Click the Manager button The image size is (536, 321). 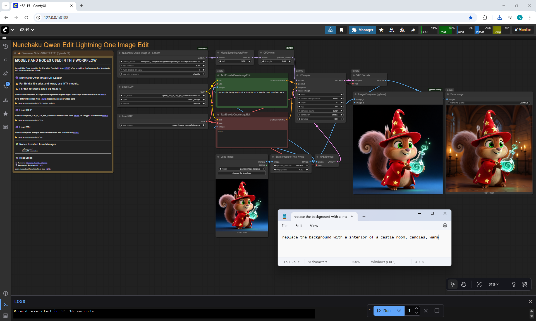pos(362,30)
